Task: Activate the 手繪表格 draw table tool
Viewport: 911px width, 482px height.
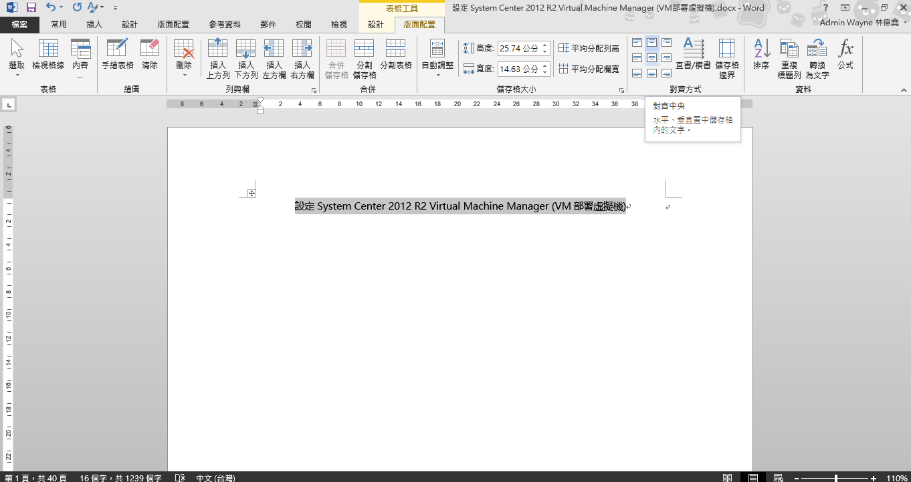Action: [x=118, y=55]
